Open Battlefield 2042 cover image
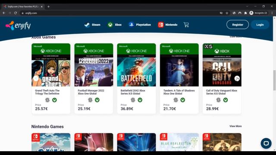 click(136, 65)
